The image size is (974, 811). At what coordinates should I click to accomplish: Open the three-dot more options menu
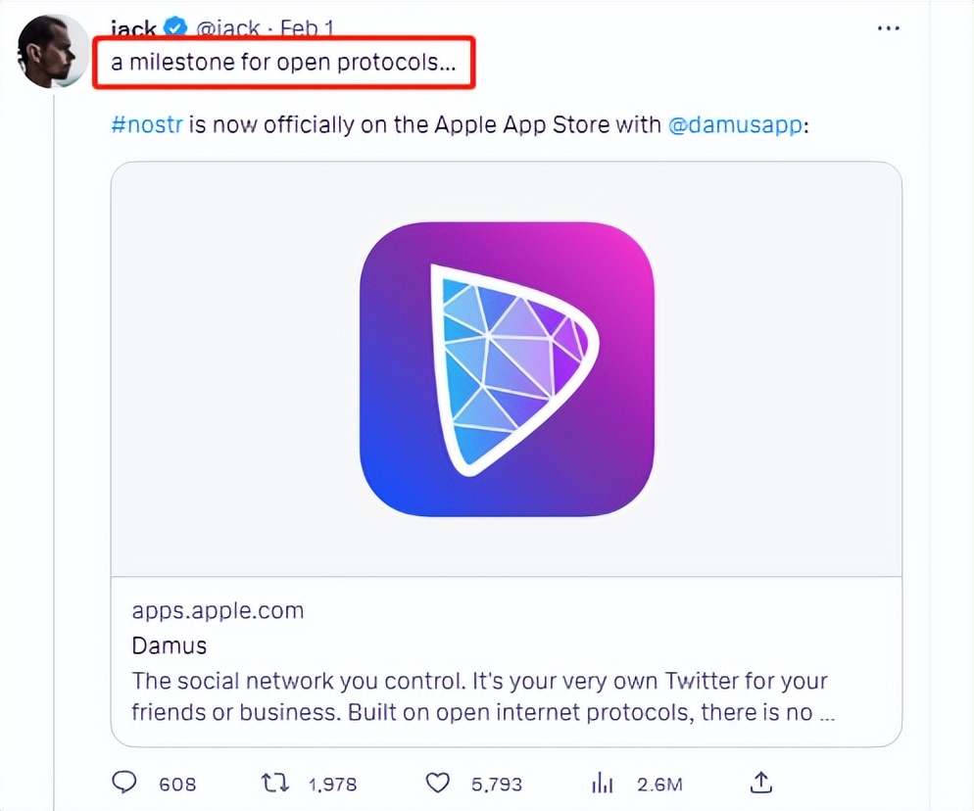[889, 27]
